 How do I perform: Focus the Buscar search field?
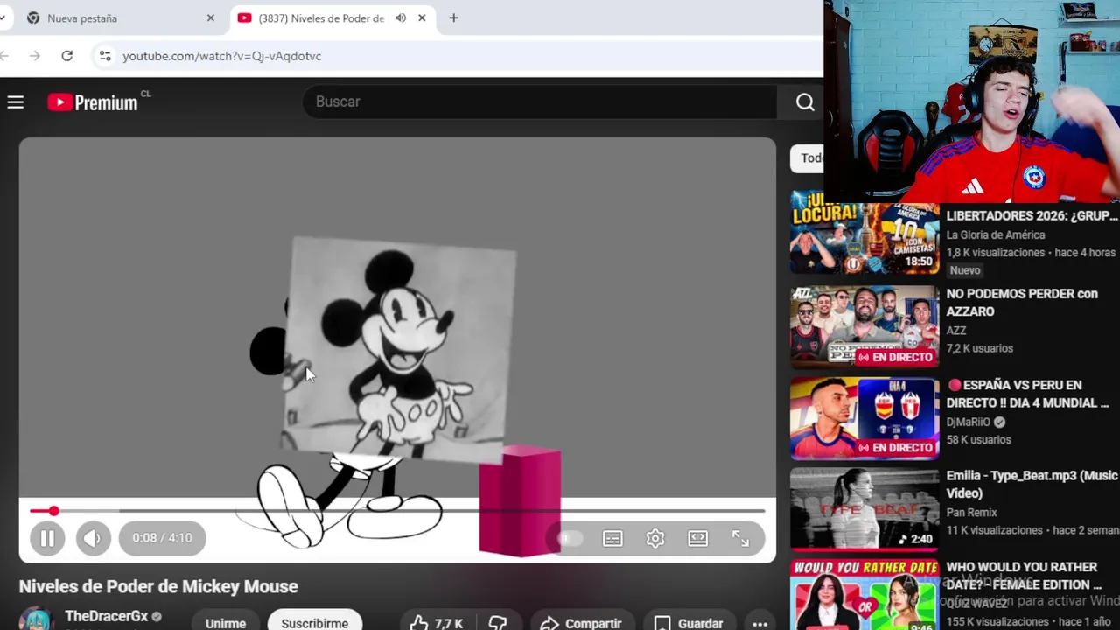pyautogui.click(x=540, y=101)
